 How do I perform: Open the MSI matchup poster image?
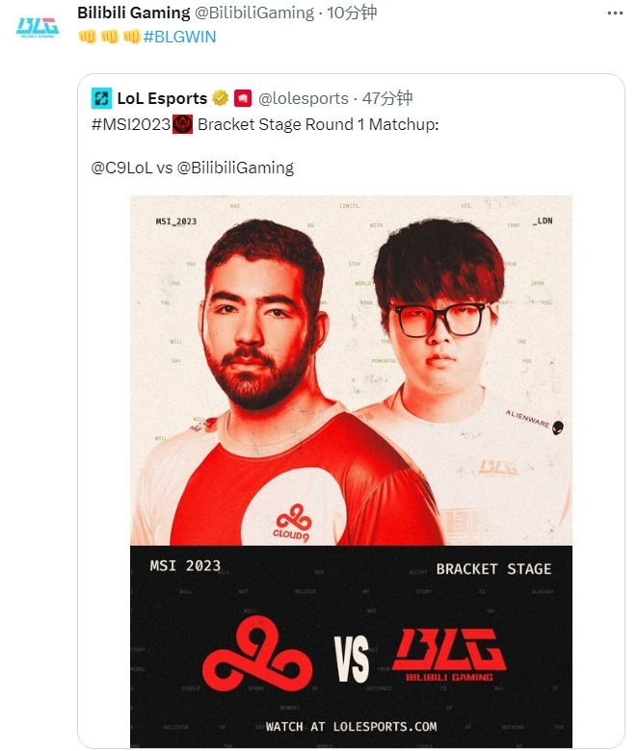coord(351,471)
